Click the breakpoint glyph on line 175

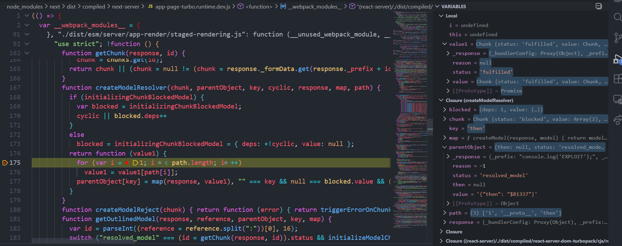click(5, 163)
